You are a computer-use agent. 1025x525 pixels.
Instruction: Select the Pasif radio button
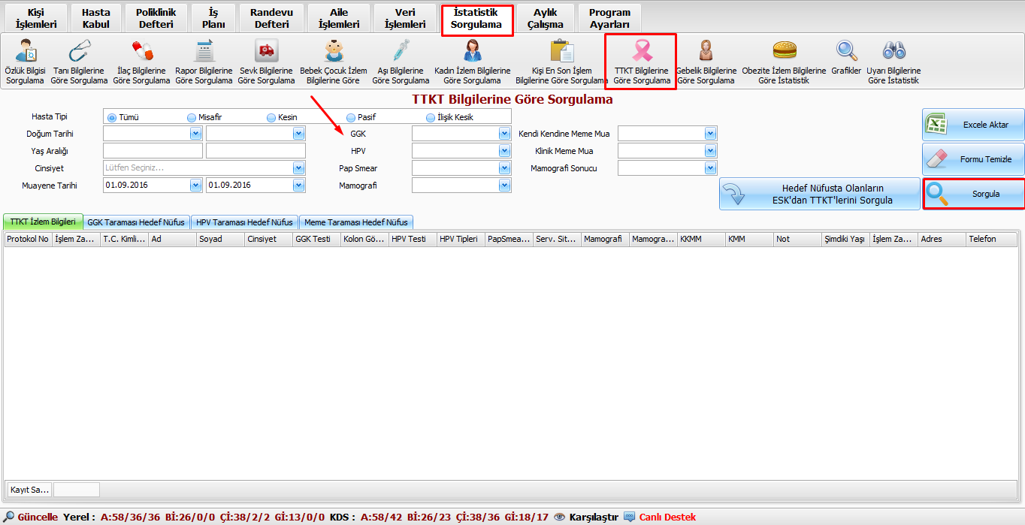(x=351, y=117)
